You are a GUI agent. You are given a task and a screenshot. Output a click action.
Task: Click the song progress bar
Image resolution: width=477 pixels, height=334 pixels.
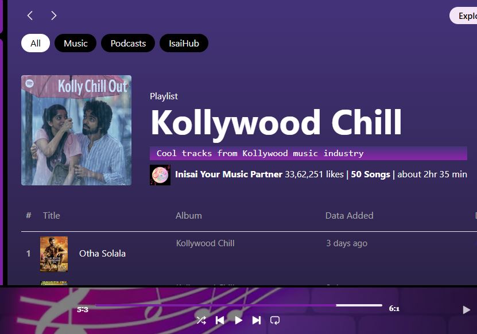[x=239, y=305]
